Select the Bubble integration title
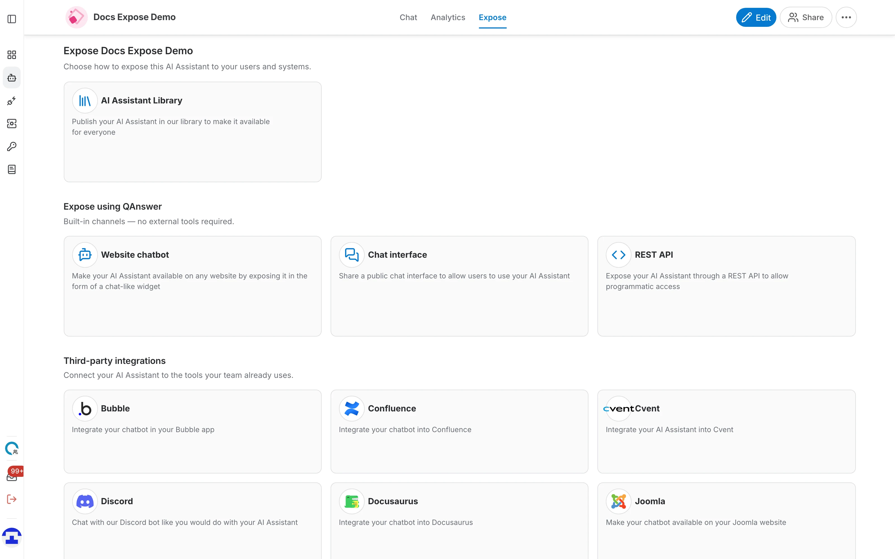895x559 pixels. (x=116, y=409)
